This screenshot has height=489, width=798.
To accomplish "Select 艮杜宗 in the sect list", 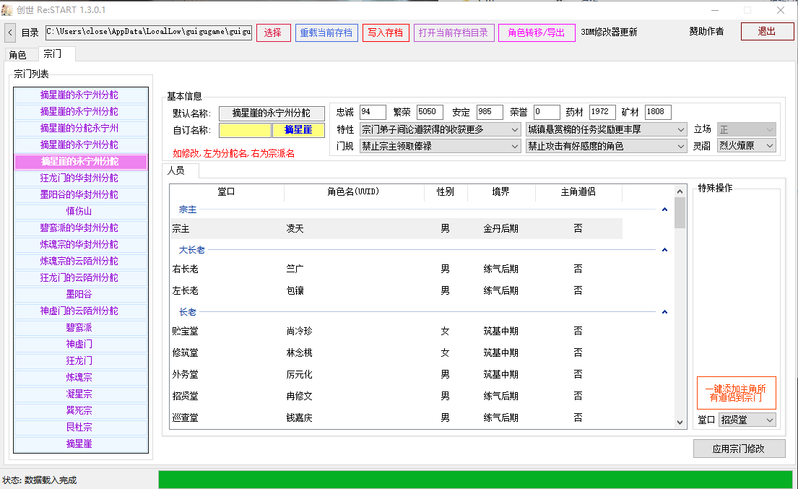I will [81, 428].
